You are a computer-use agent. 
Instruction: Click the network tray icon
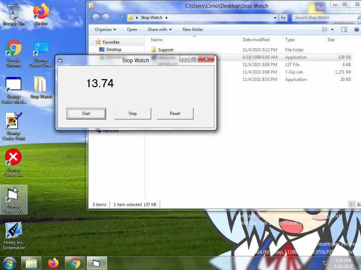click(x=325, y=263)
